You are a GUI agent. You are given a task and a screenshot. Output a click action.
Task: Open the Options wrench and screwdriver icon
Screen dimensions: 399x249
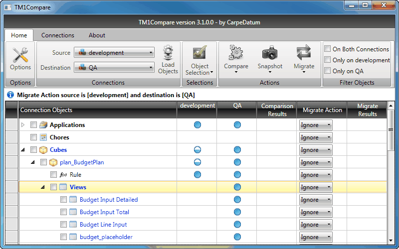[x=20, y=54]
